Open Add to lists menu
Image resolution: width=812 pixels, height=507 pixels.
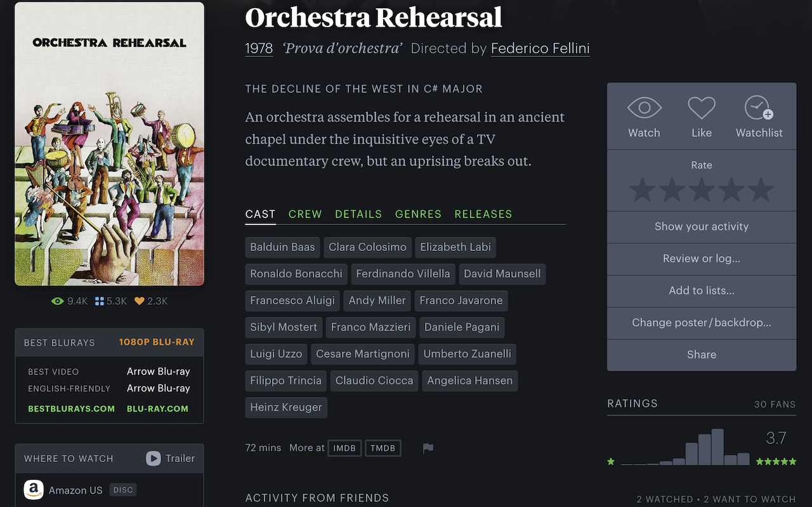coord(702,291)
